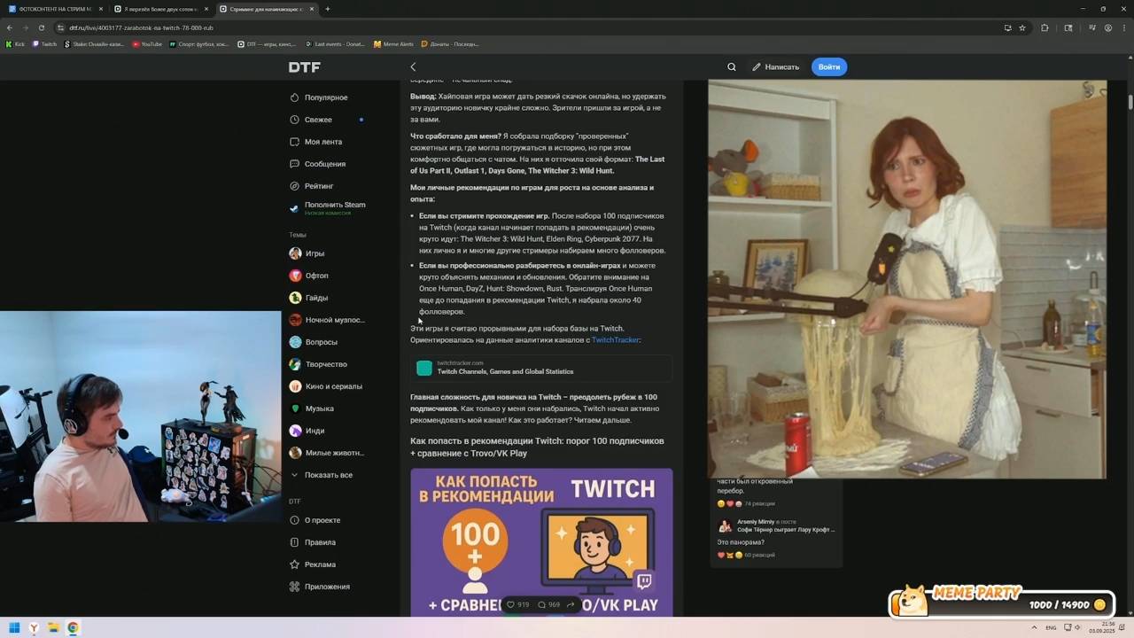Open comments icon showing 969

541,604
